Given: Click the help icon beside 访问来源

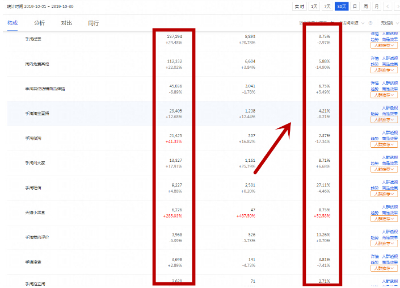Looking at the screenshot, I should click(x=370, y=23).
